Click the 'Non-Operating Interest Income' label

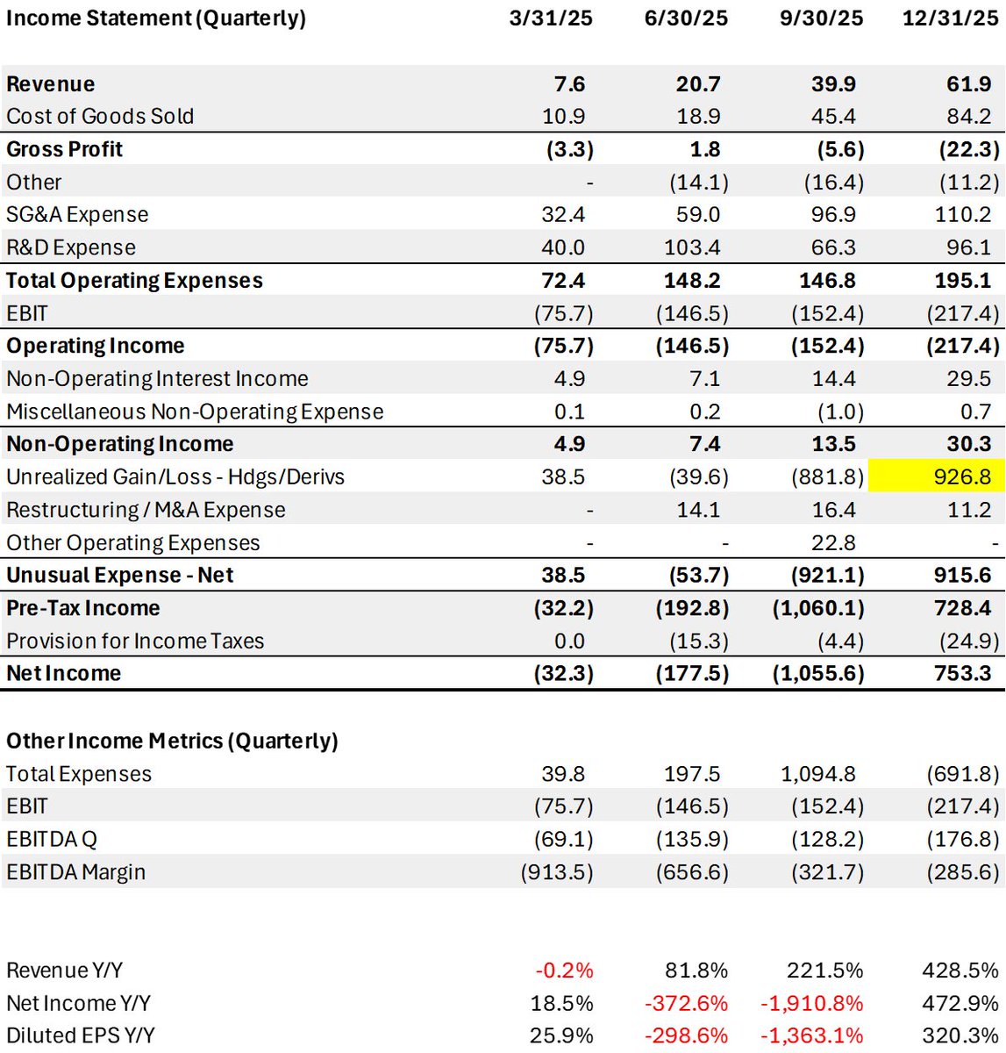click(x=157, y=379)
